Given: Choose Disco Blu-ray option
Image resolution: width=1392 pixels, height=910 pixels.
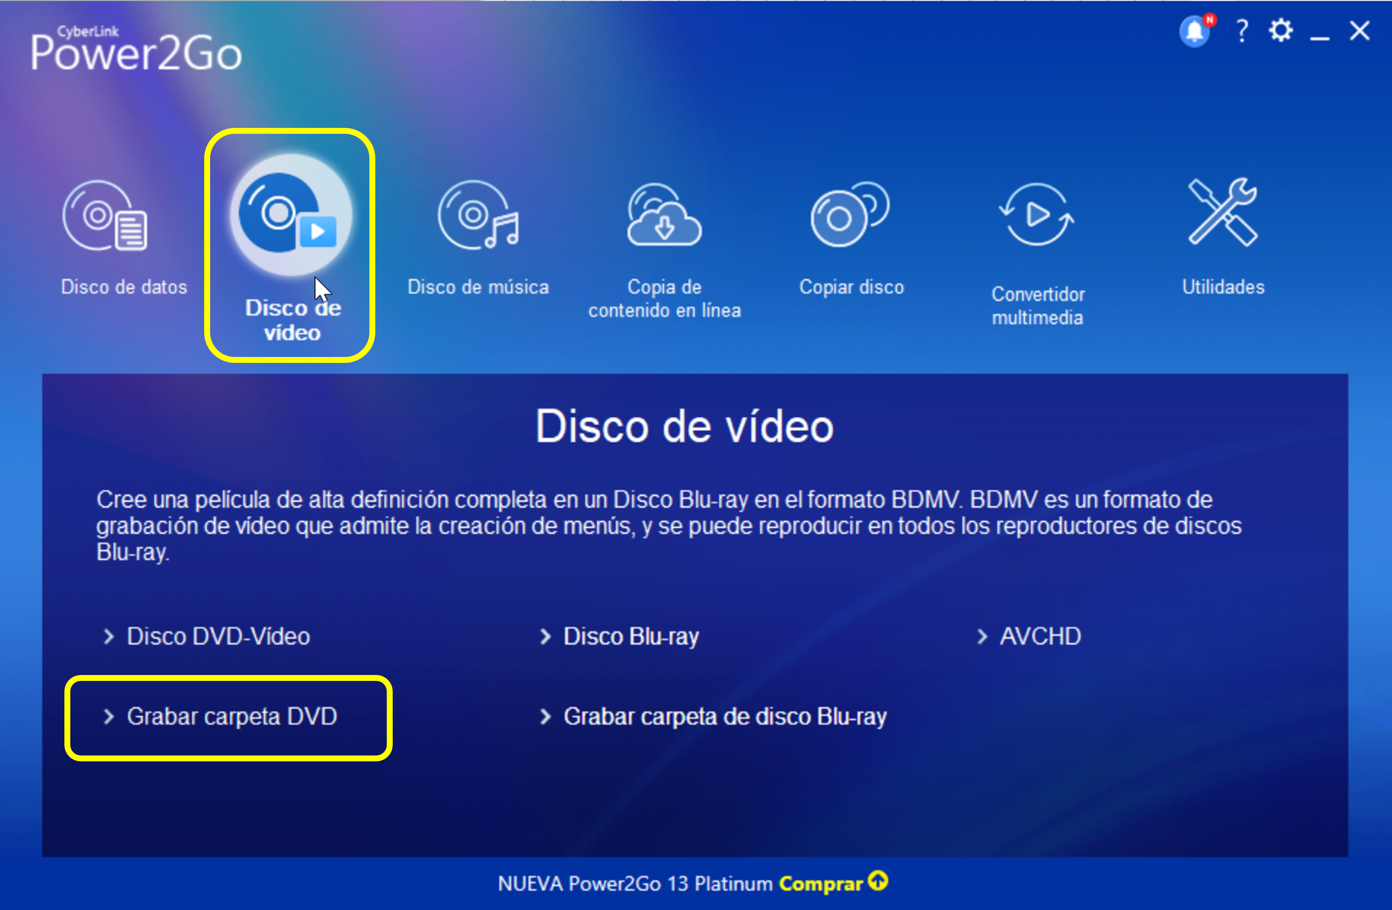Looking at the screenshot, I should click(x=631, y=636).
